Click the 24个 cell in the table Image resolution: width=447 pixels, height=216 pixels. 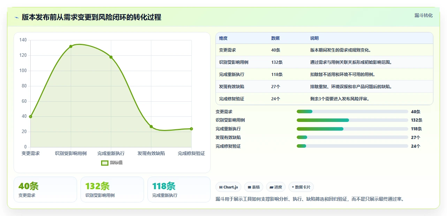(275, 99)
